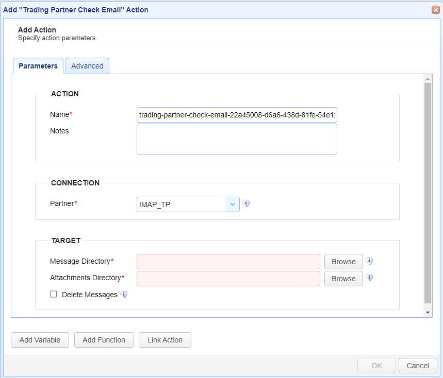Screen dimensions: 443x378
Task: Enable the Delete Messages checkbox
Action: [x=53, y=295]
